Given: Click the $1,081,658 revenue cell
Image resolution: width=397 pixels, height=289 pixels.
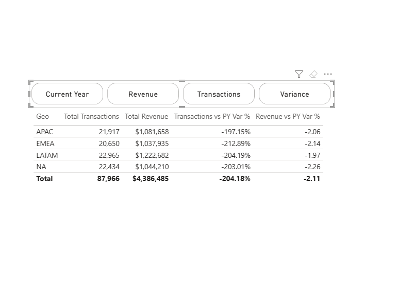Looking at the screenshot, I should coord(152,132).
